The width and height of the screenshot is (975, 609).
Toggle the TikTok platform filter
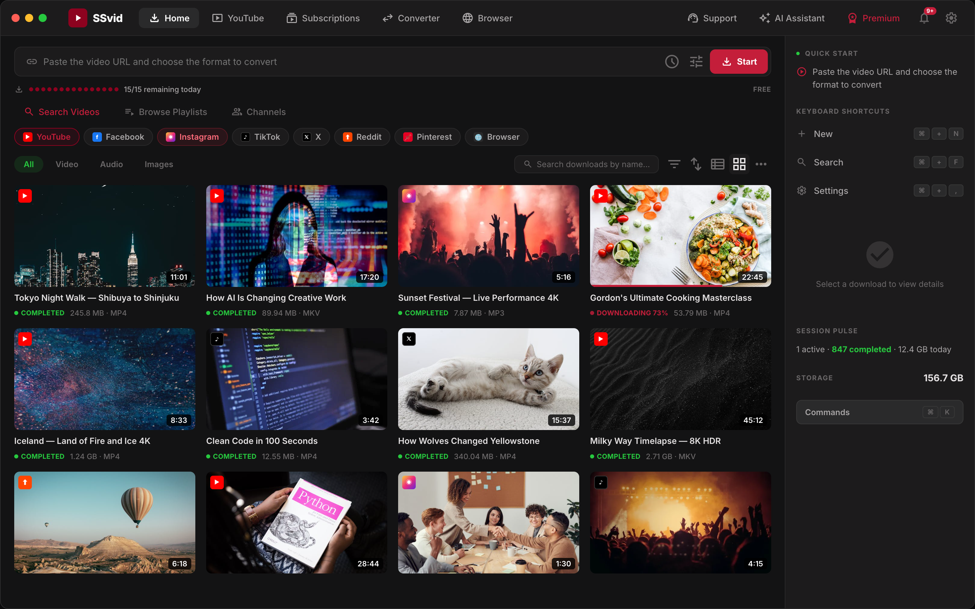click(x=260, y=137)
